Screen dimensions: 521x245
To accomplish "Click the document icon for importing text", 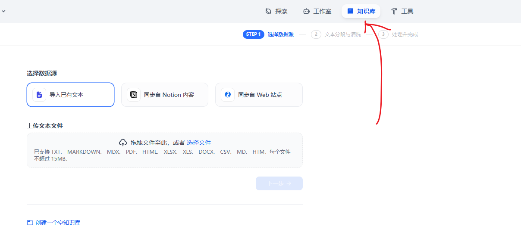I will (39, 95).
